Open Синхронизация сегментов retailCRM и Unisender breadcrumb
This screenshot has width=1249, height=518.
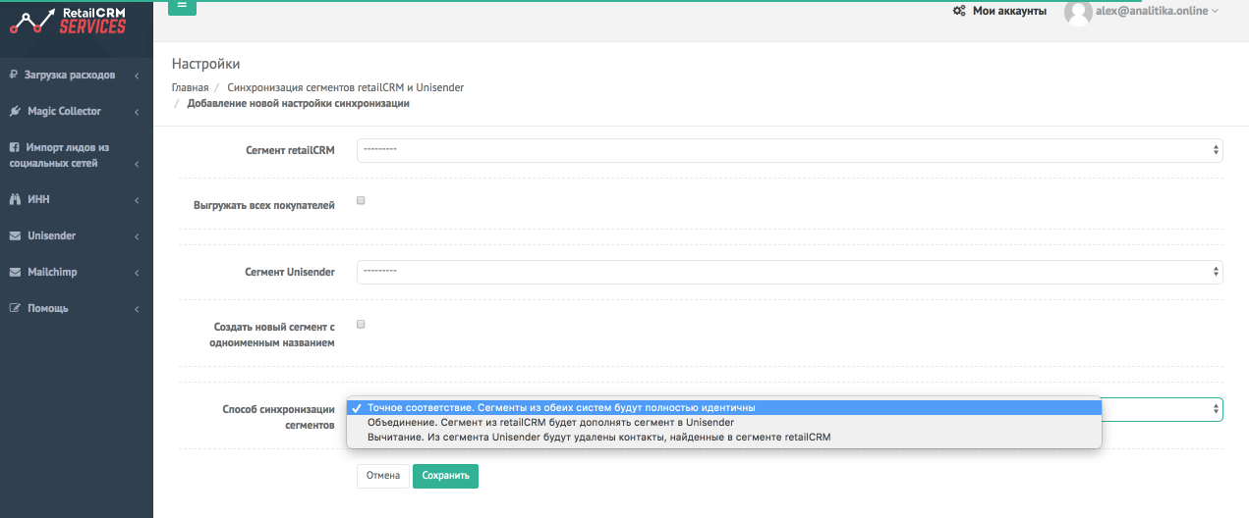coord(345,87)
